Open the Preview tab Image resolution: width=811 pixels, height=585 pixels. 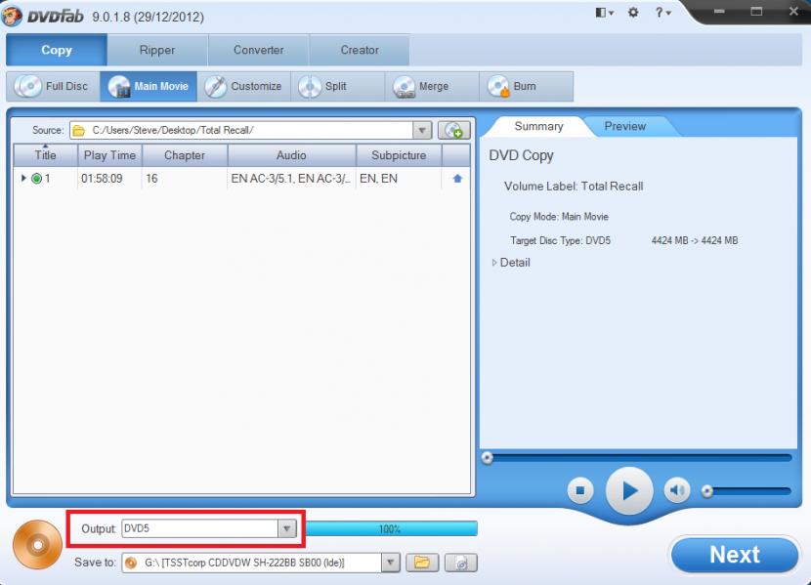(624, 126)
